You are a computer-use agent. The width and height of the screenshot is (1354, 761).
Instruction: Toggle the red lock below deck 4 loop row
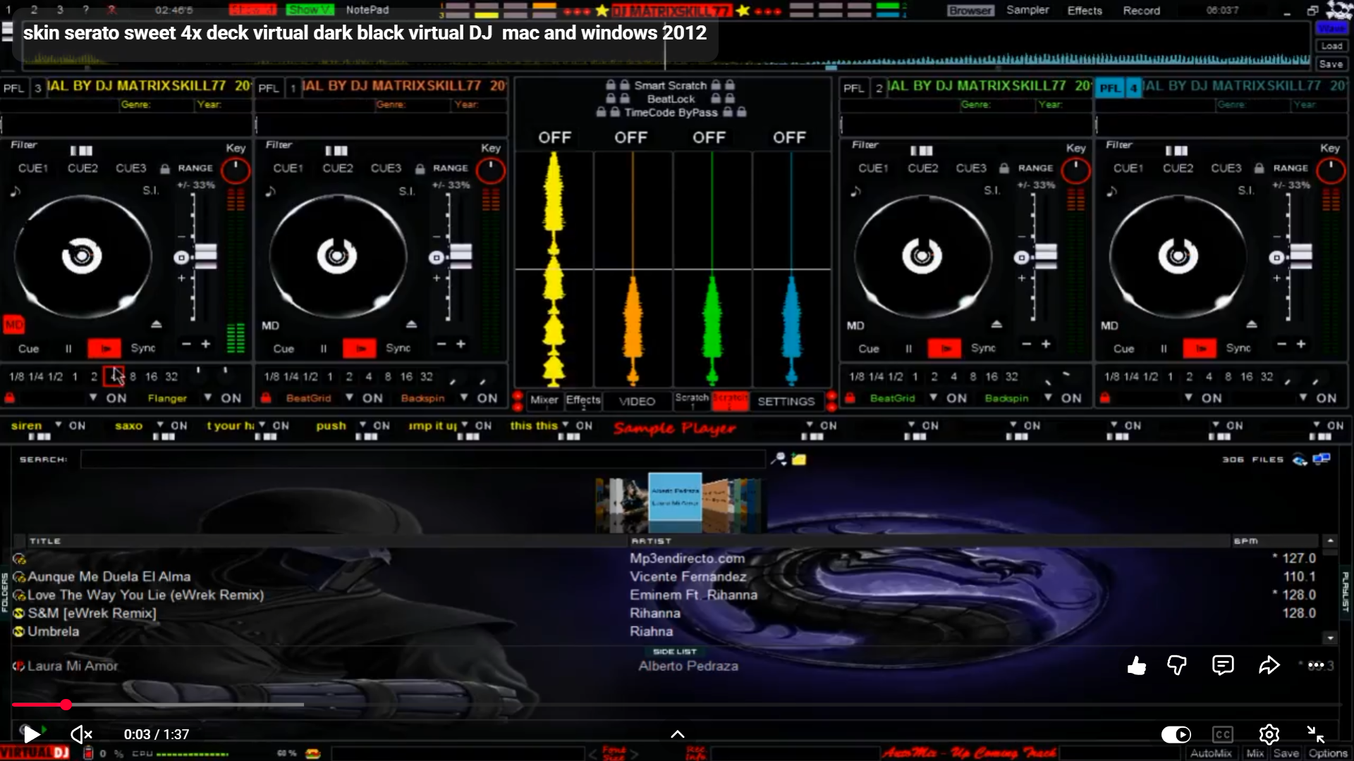tap(1105, 398)
